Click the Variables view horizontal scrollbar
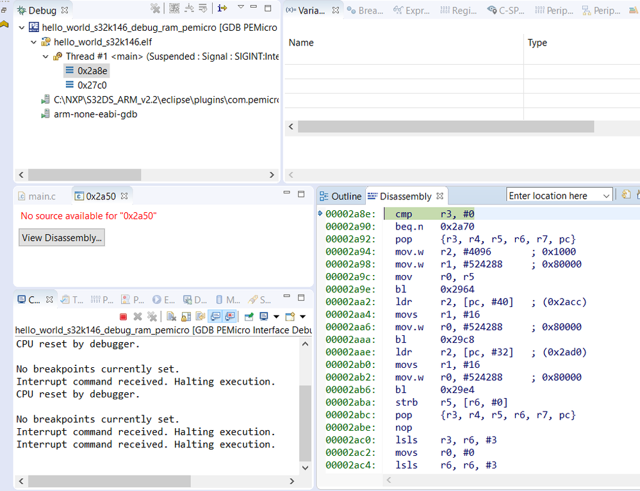The image size is (640, 491). pos(445,127)
